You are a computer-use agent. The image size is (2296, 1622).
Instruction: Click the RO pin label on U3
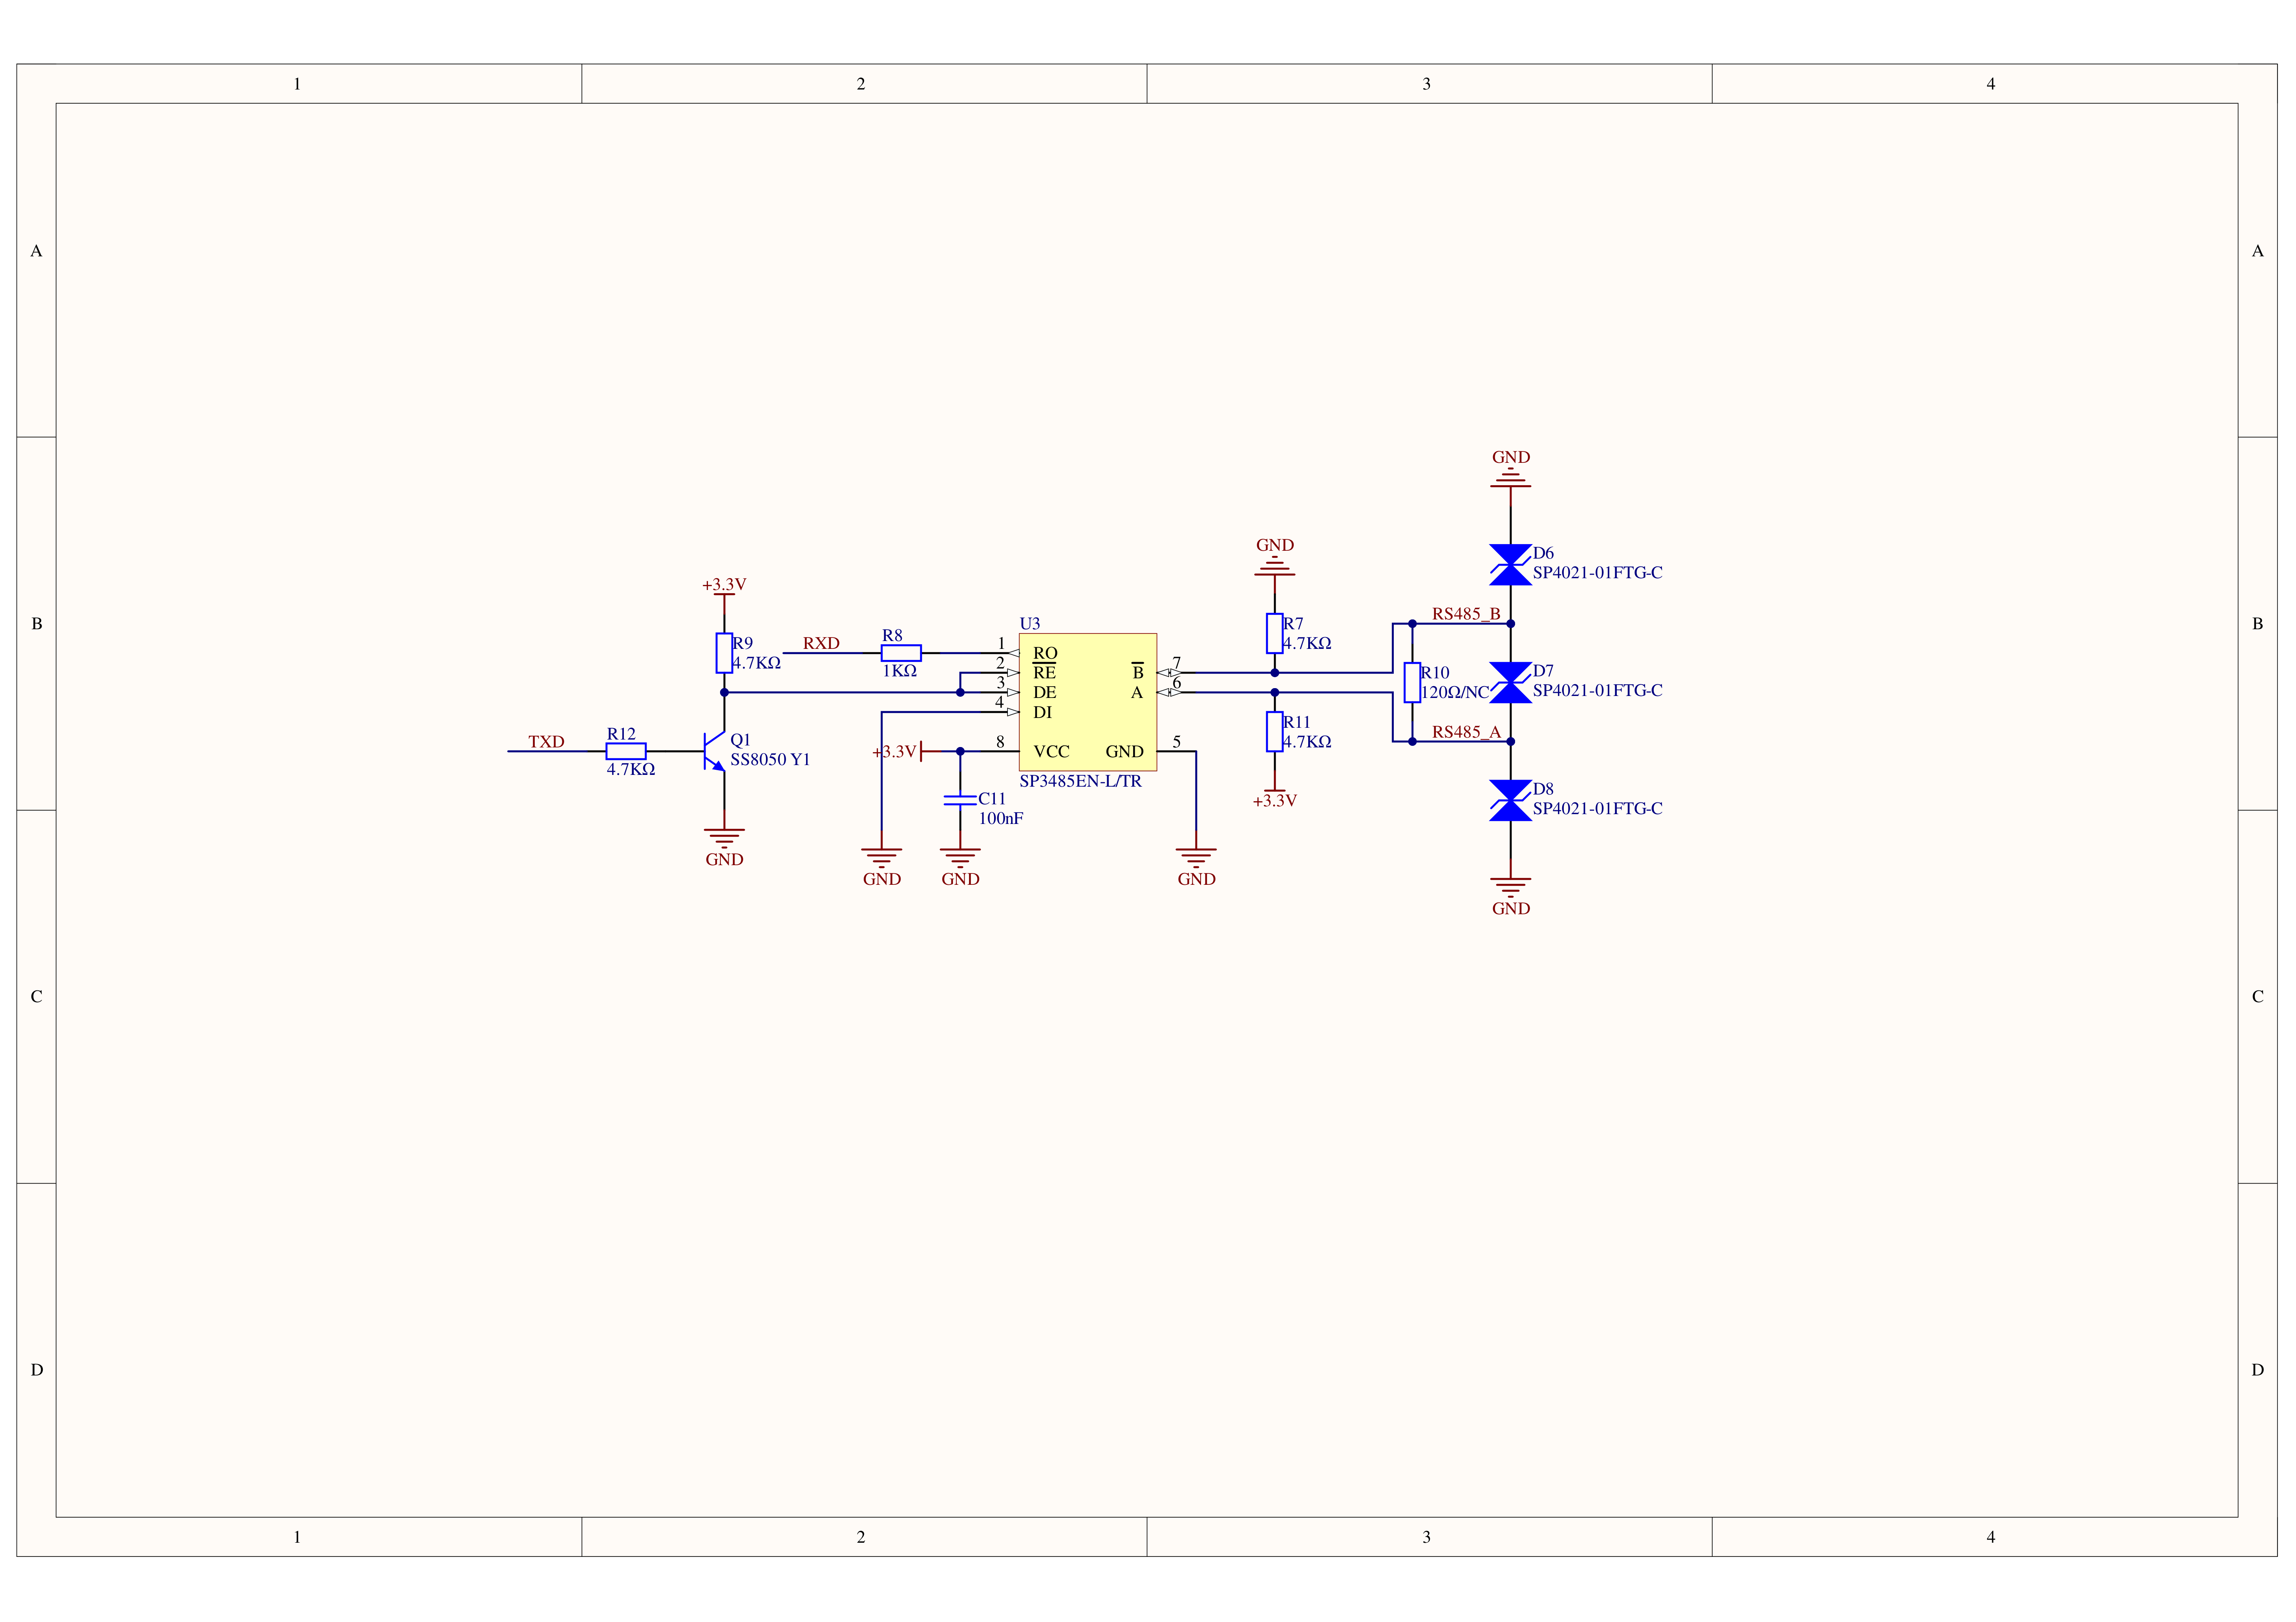1045,653
